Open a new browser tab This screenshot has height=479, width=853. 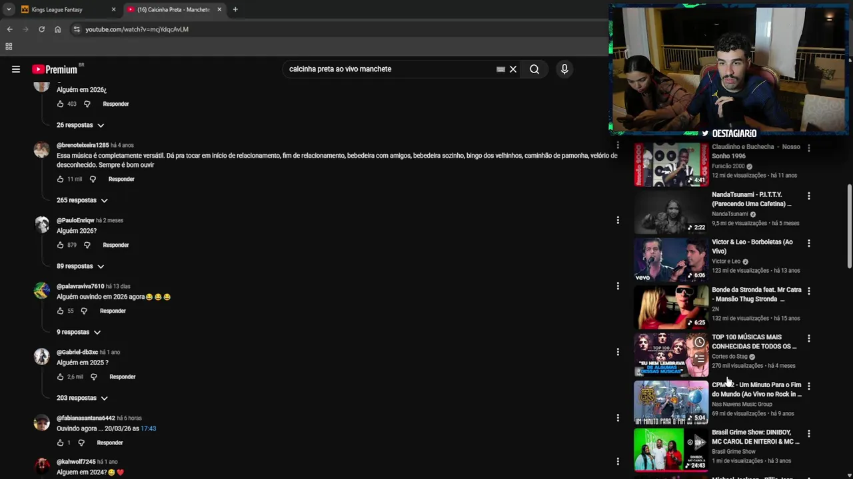pos(235,9)
